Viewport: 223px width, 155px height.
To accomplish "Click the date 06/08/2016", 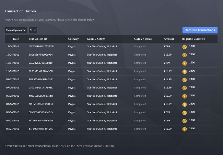I will pyautogui.click(x=13, y=96).
